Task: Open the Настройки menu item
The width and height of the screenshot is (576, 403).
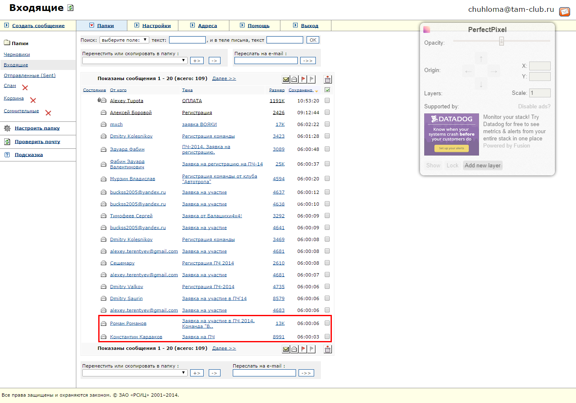Action: [156, 26]
